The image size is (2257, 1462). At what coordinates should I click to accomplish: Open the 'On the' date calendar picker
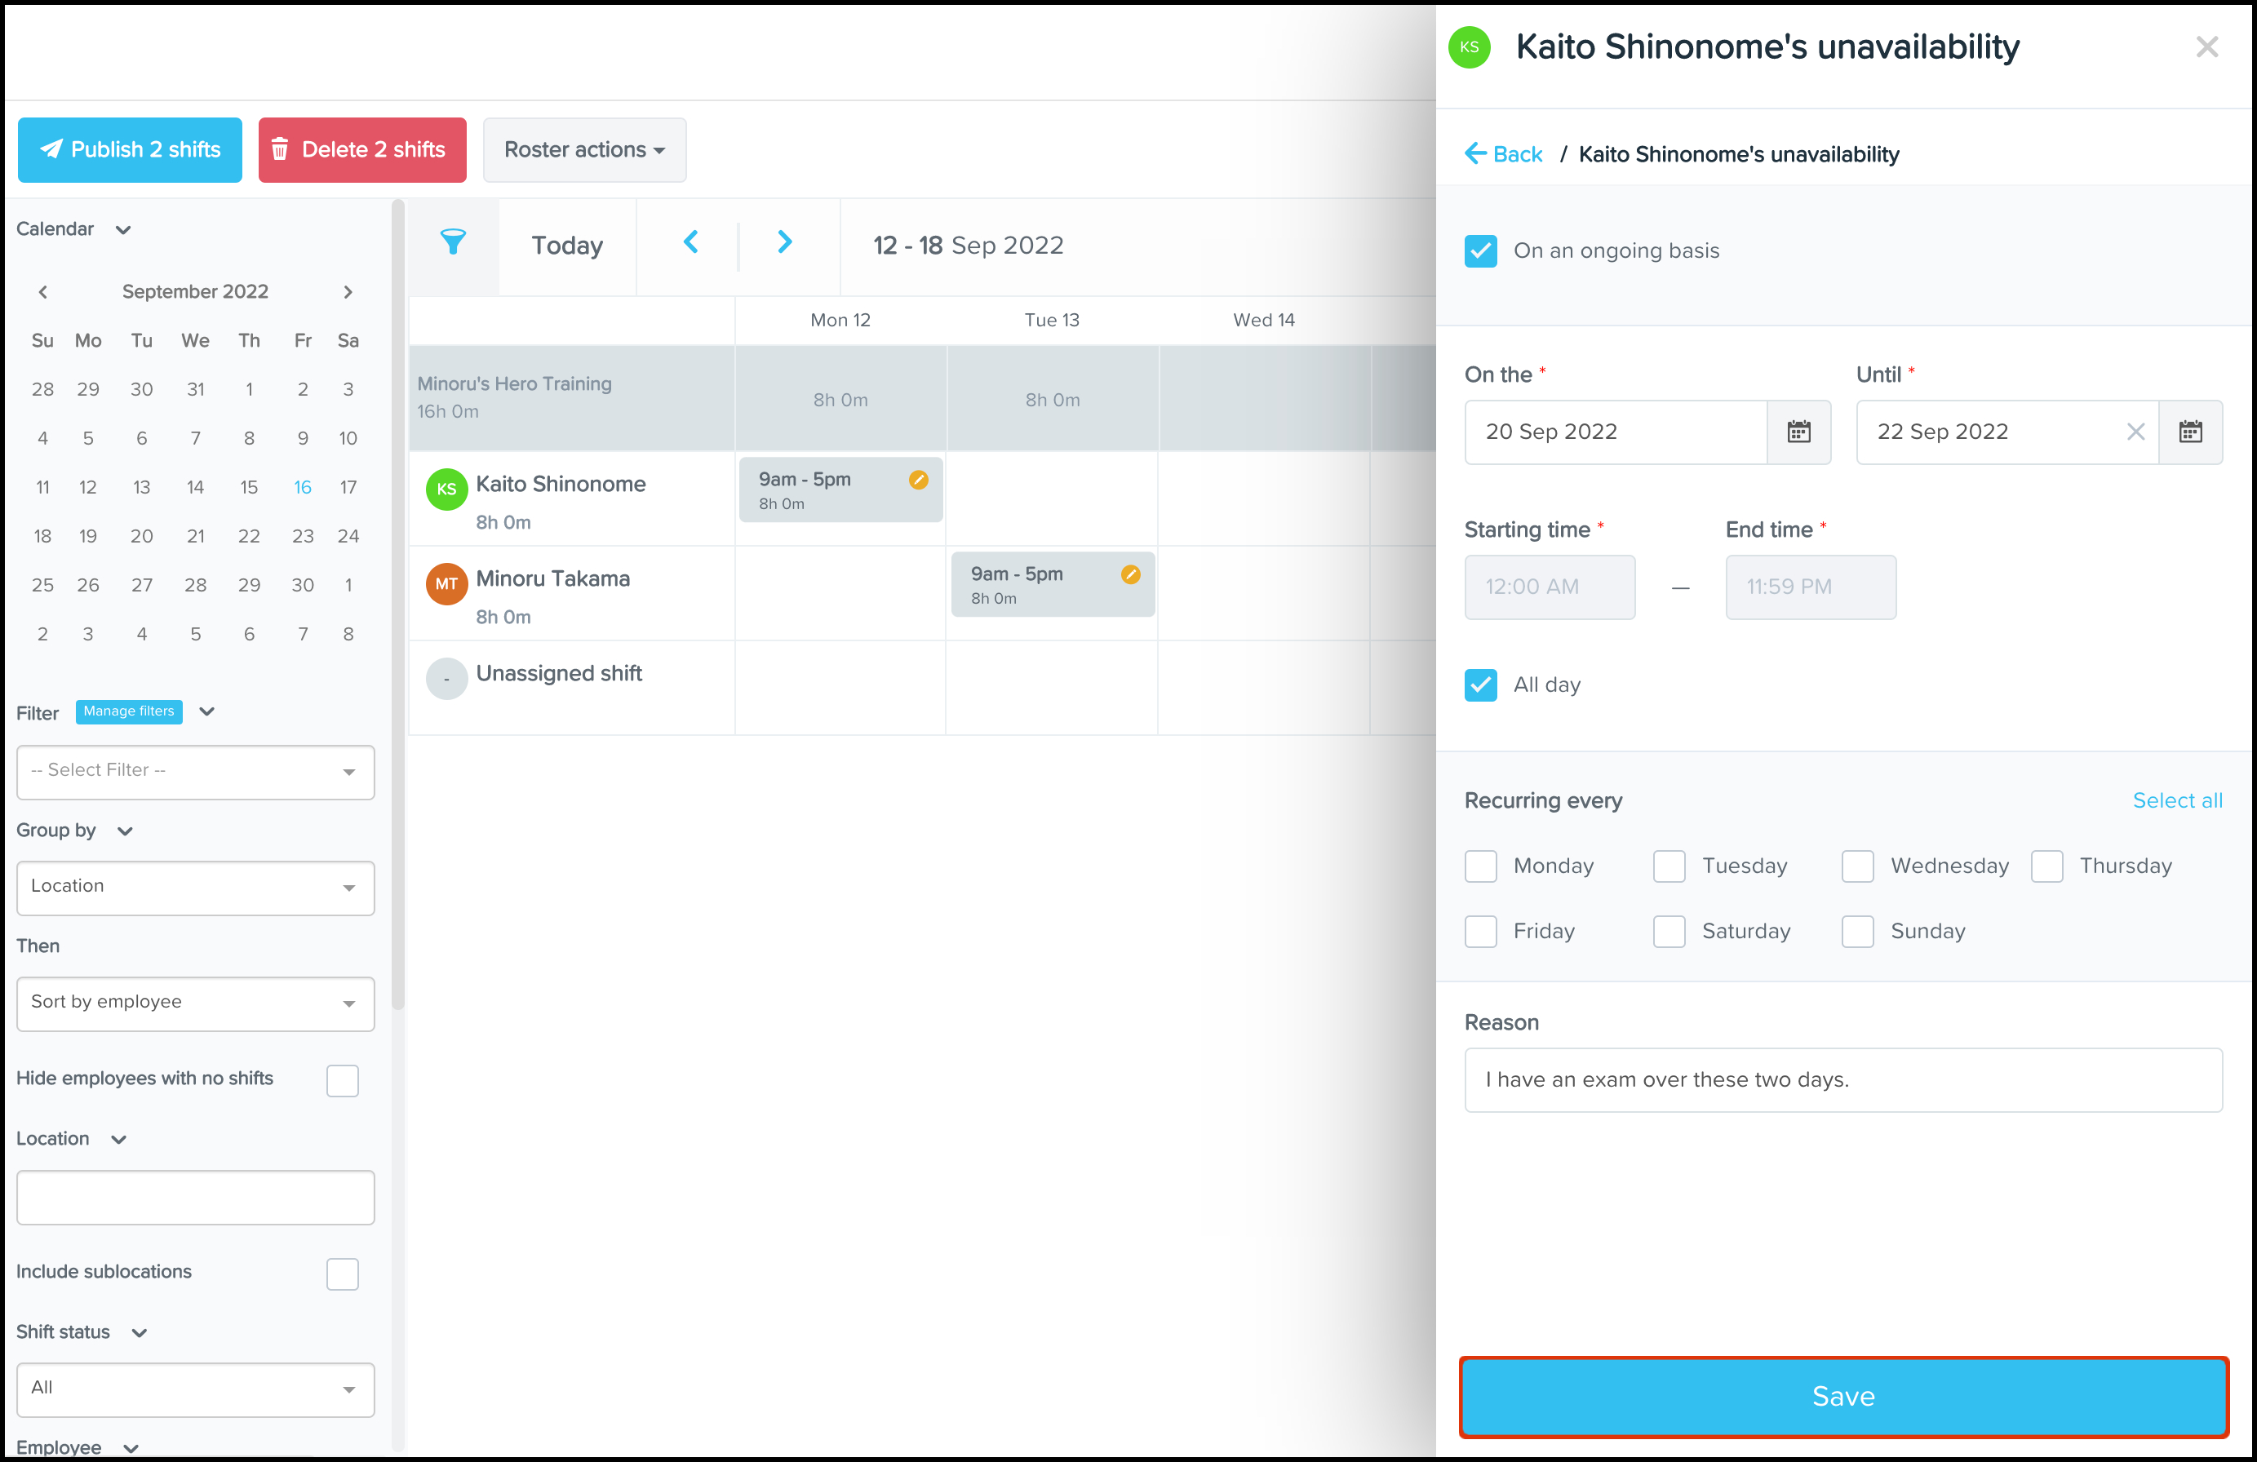coord(1798,432)
